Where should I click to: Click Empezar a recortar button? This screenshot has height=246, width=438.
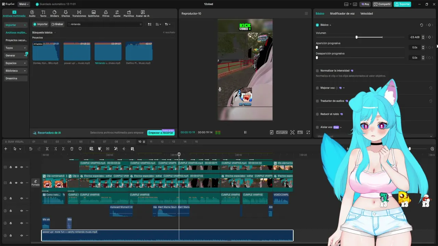click(161, 133)
